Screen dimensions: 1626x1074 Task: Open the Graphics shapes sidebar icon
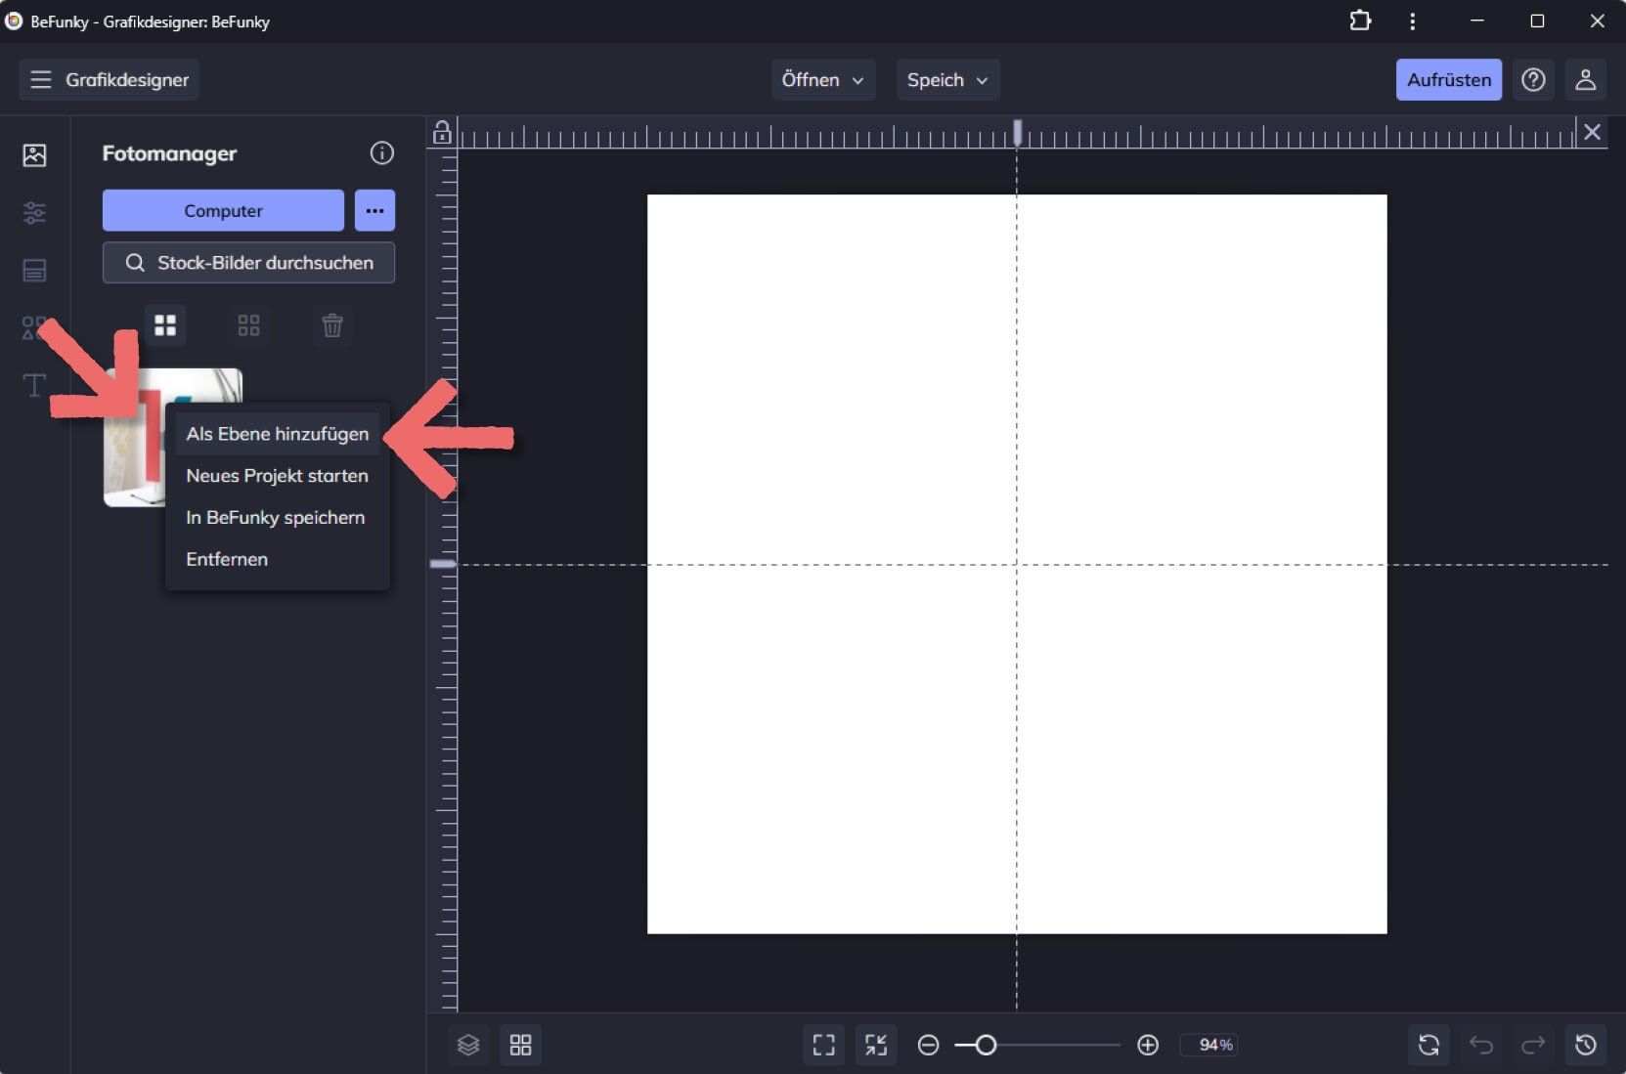34,327
